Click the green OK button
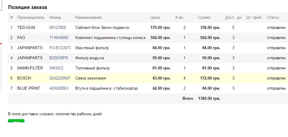The height and width of the screenshot is (137, 288). [x=16, y=121]
